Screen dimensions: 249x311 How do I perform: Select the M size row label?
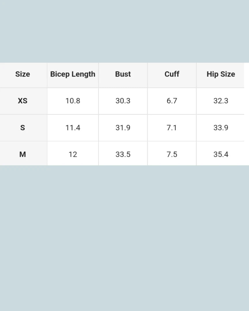click(x=22, y=154)
